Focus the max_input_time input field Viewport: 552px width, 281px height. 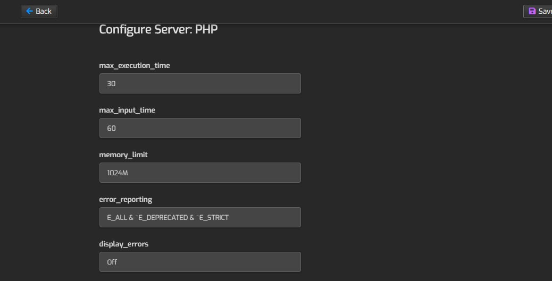pyautogui.click(x=200, y=128)
